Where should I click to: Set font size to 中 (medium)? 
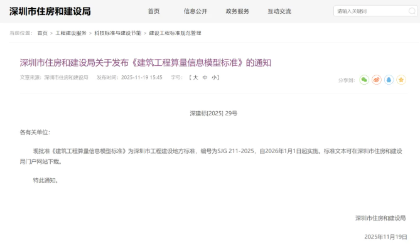point(205,78)
